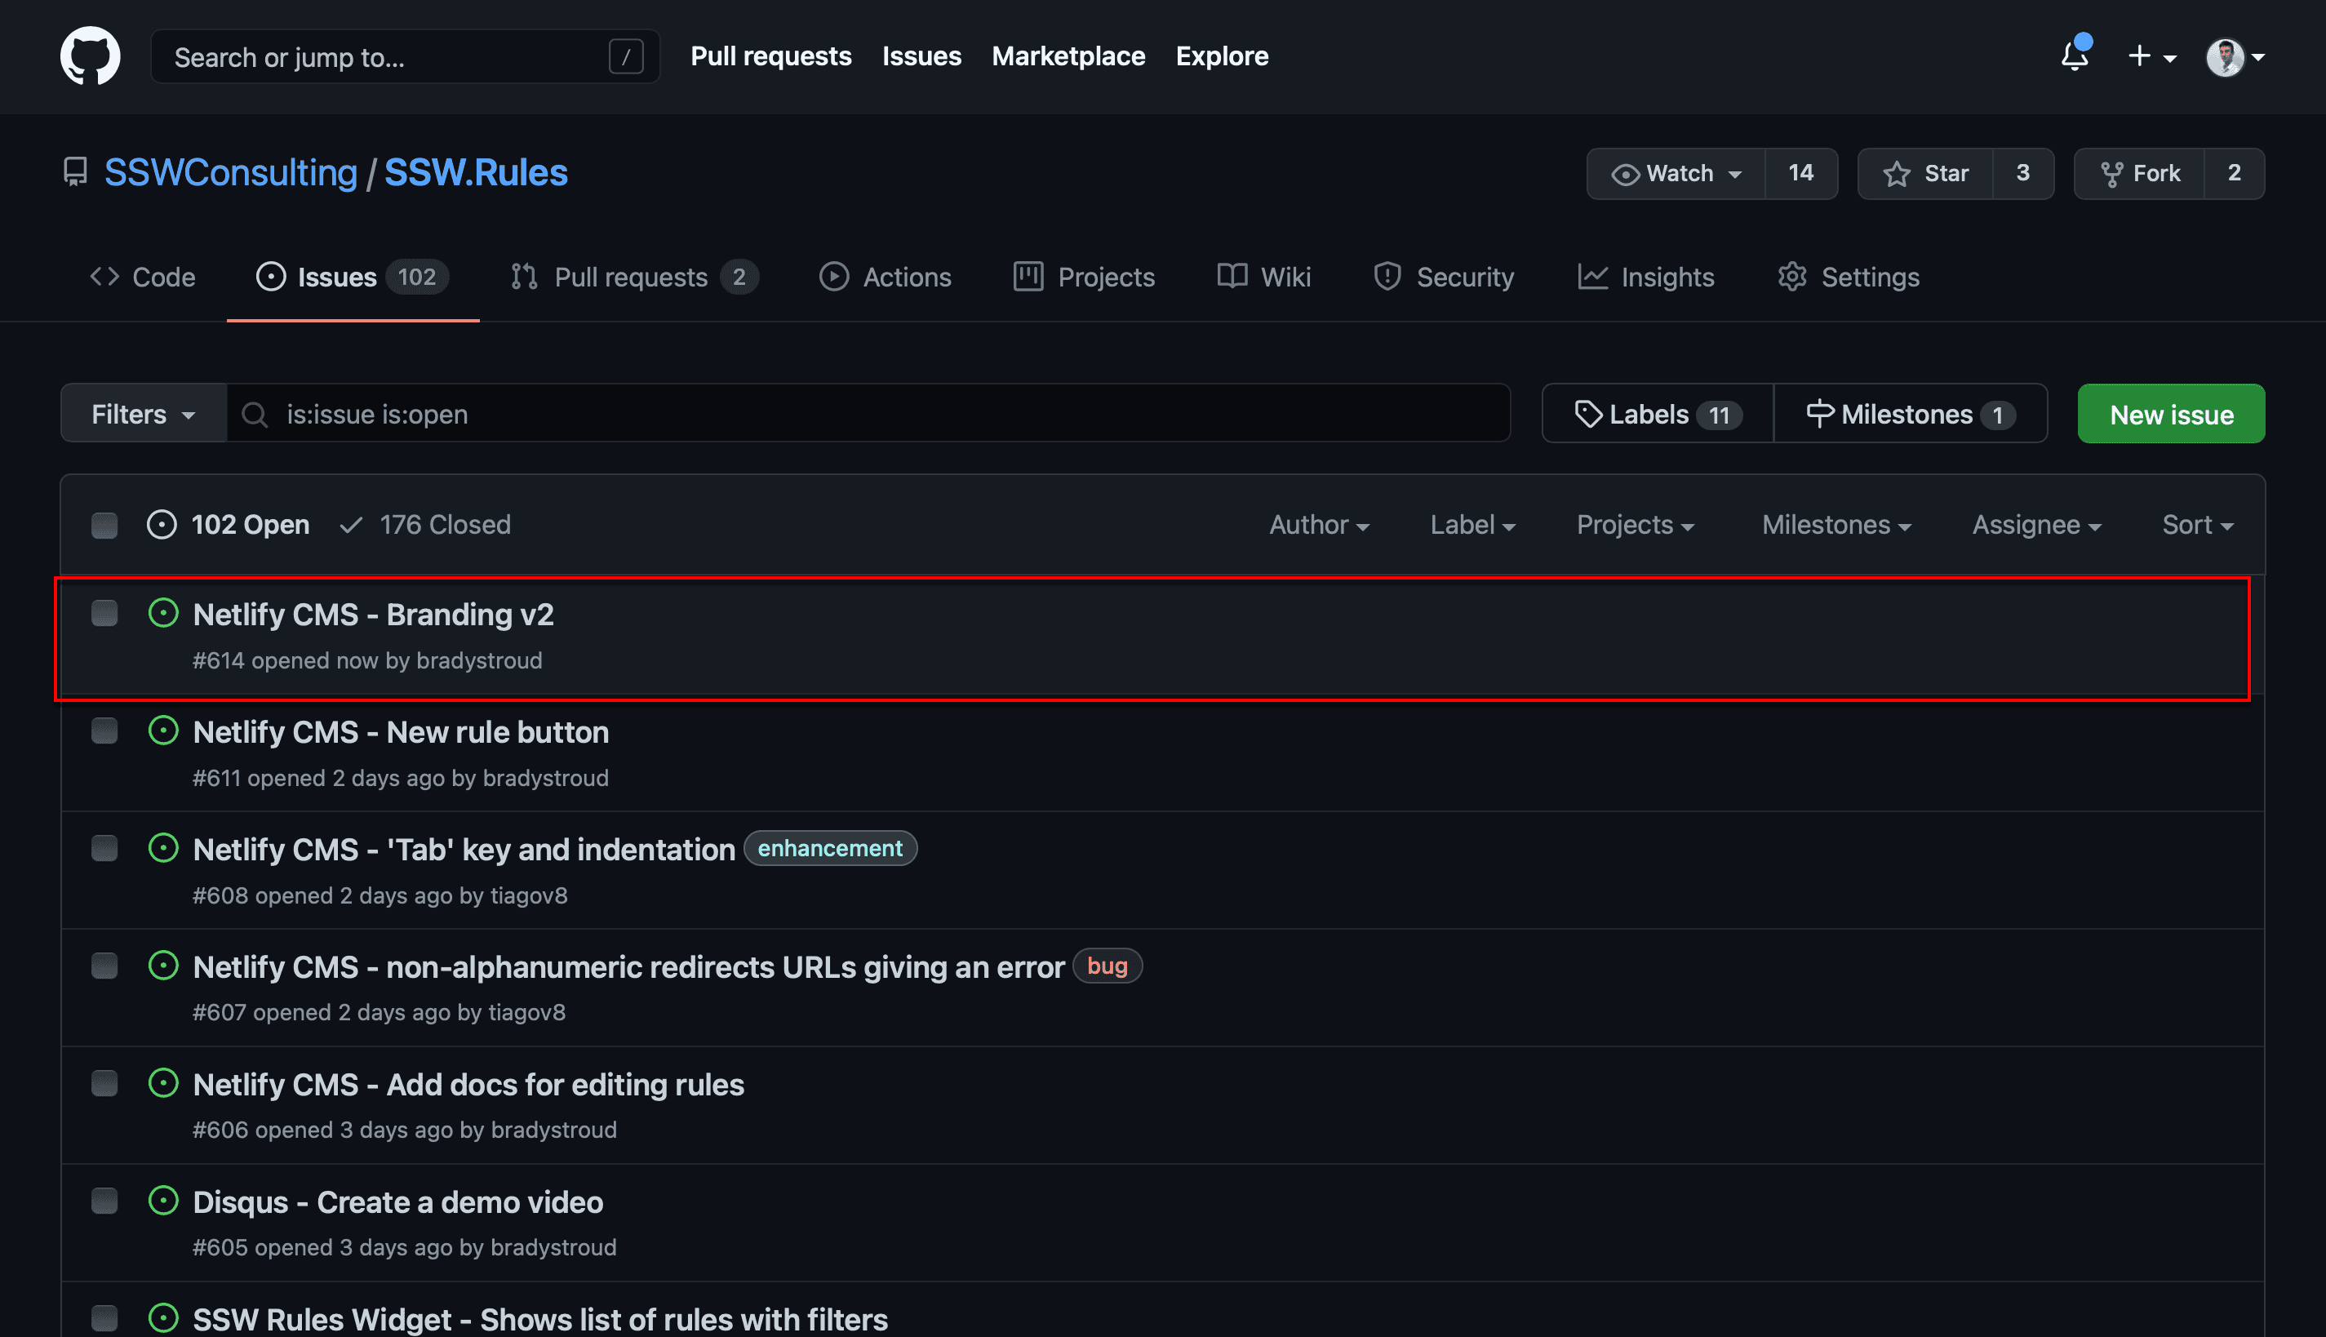Switch to the Pull requests repo tab
The height and width of the screenshot is (1337, 2326).
(633, 277)
